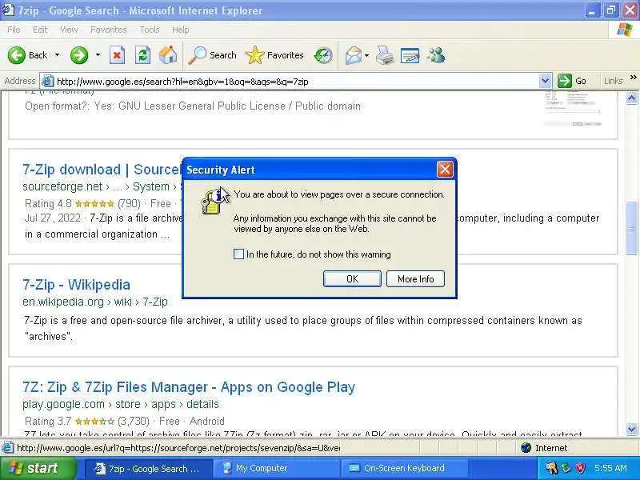Screen dimensions: 640x480
Task: Click inside the Address bar URL field
Action: 296,82
